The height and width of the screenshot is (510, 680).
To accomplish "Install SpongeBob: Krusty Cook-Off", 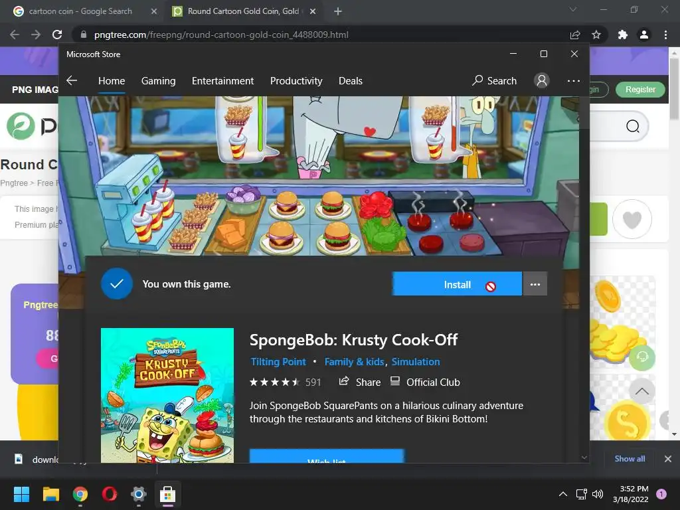I will [x=457, y=284].
